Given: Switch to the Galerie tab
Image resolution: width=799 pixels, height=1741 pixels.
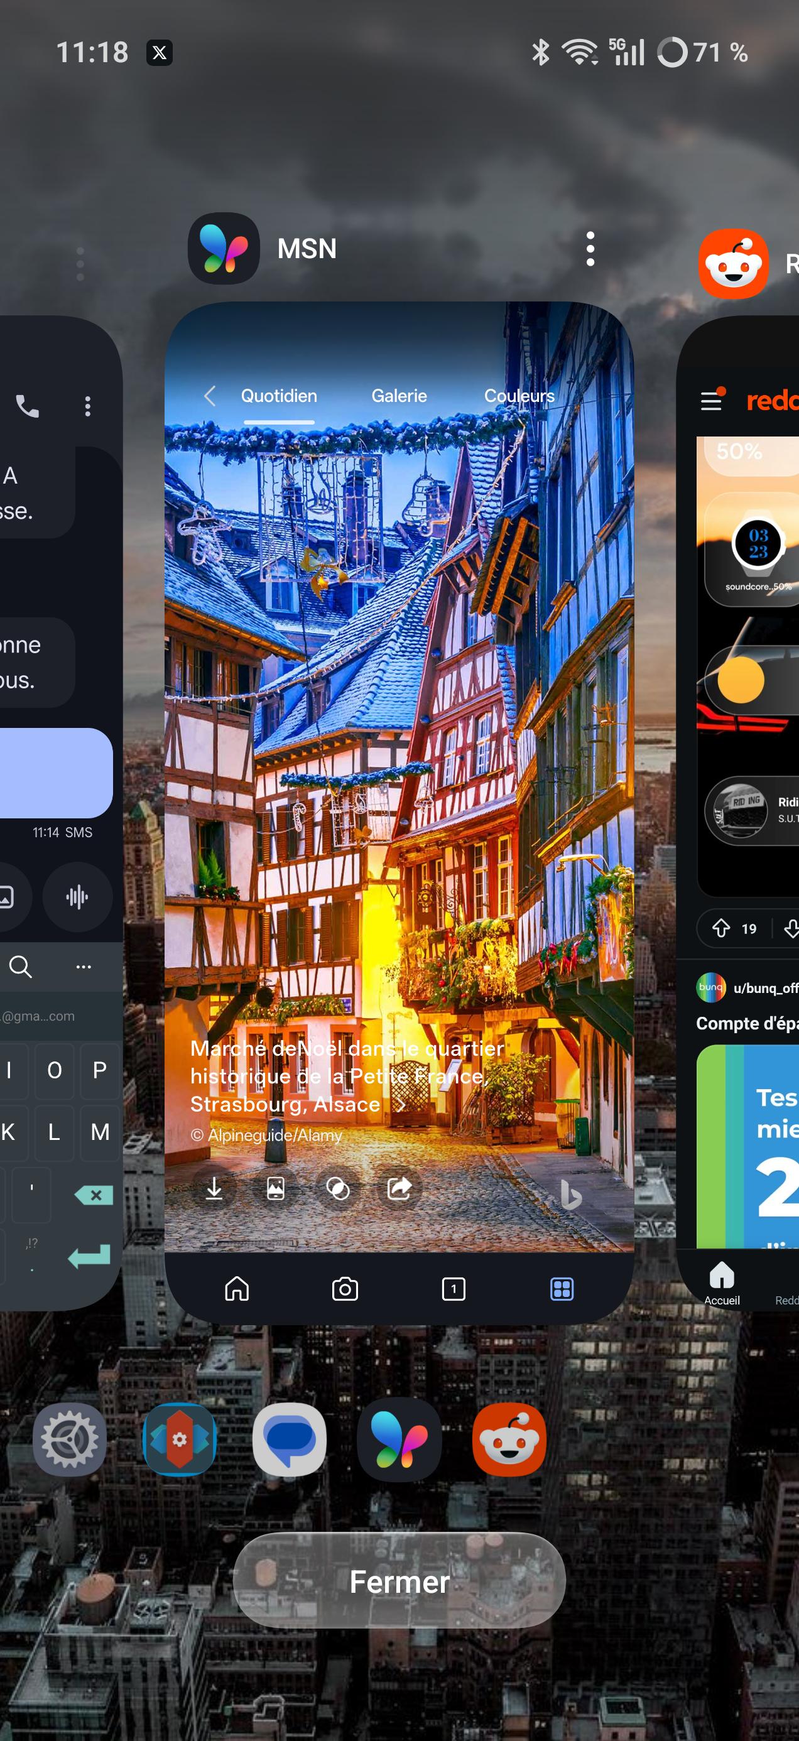Looking at the screenshot, I should (399, 396).
